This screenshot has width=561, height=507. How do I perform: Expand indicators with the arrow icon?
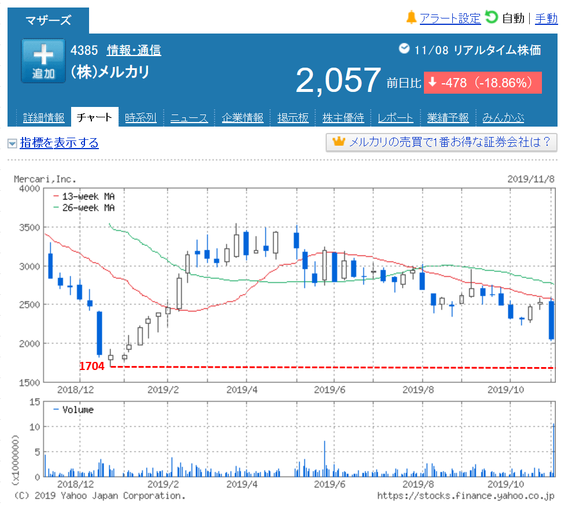12,144
